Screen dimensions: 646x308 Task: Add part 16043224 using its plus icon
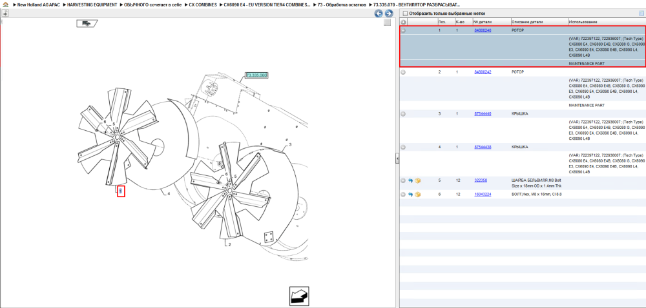403,194
